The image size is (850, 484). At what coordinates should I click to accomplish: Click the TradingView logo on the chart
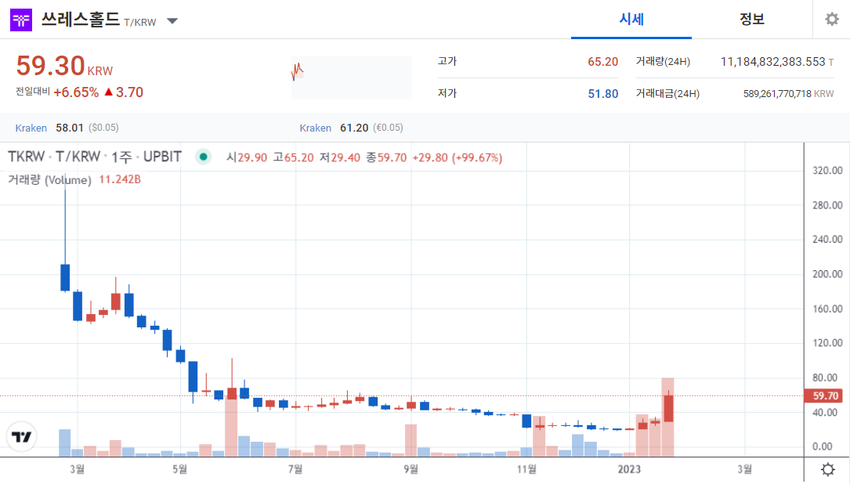(22, 435)
